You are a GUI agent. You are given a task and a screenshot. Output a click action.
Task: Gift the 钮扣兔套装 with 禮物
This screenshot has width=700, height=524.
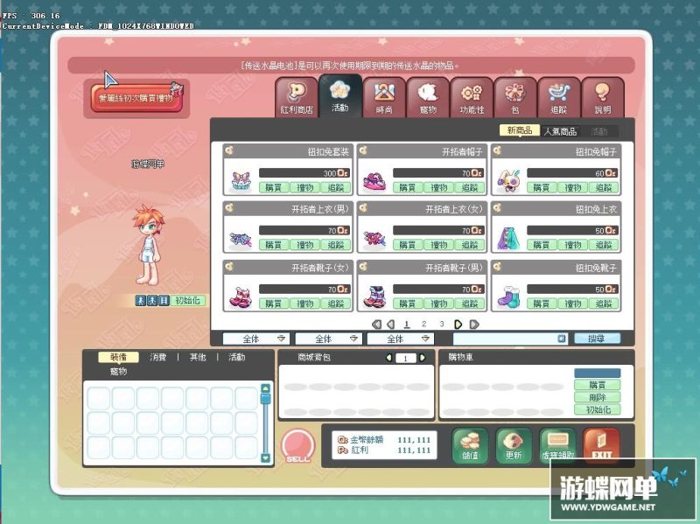304,187
